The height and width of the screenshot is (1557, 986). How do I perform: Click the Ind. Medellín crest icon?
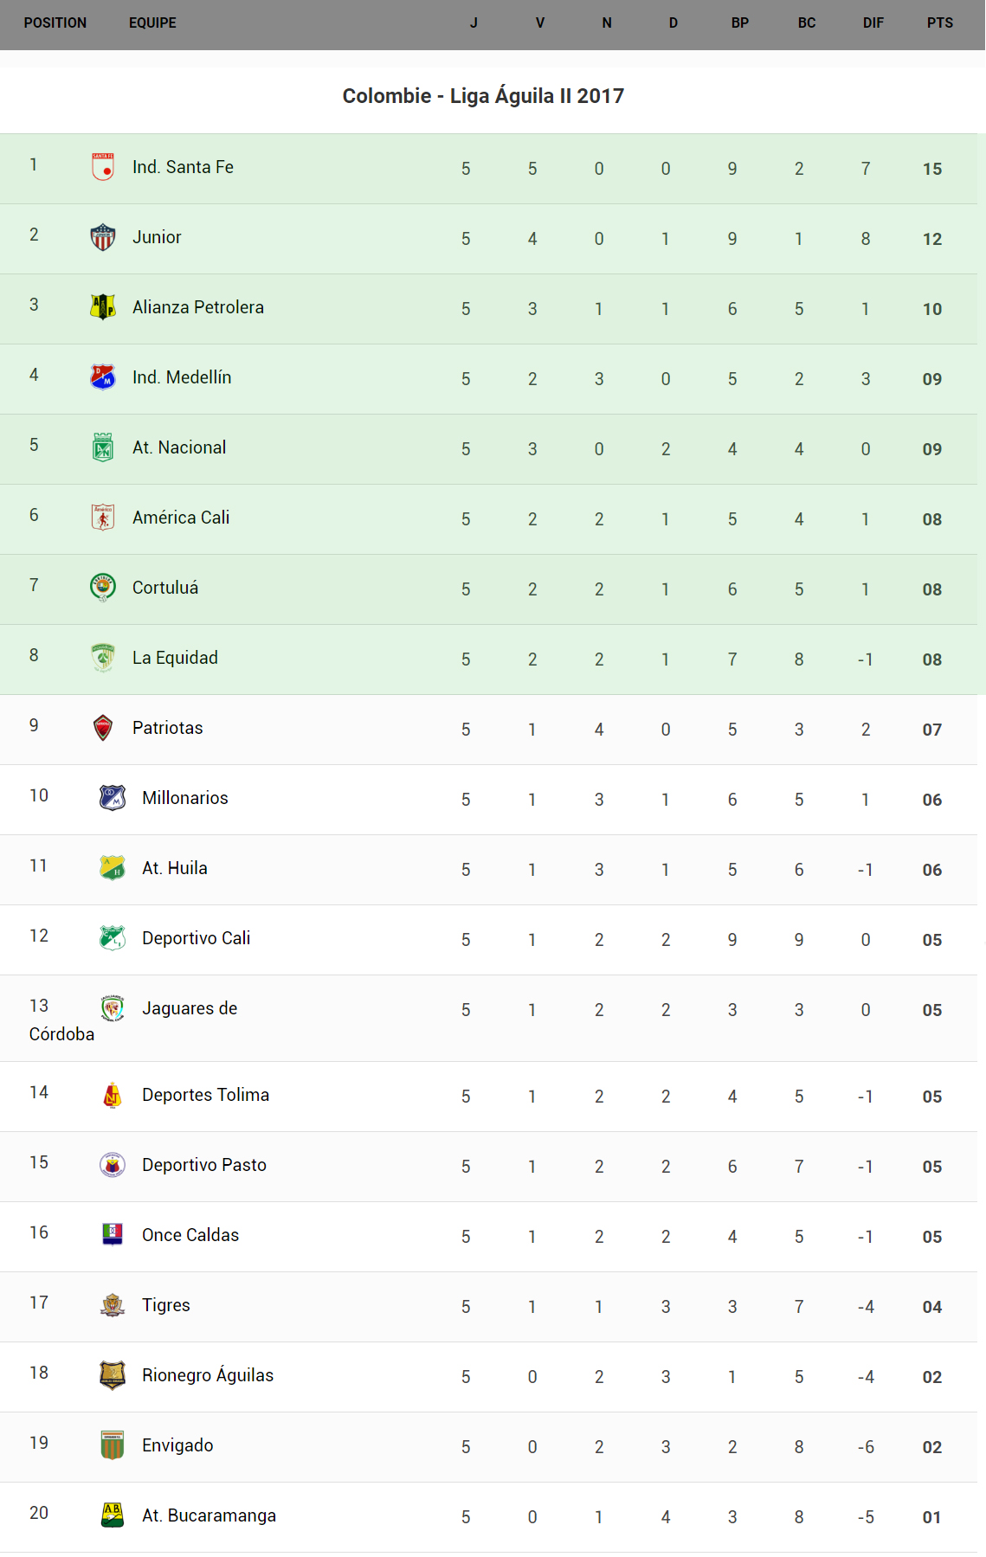coord(103,376)
